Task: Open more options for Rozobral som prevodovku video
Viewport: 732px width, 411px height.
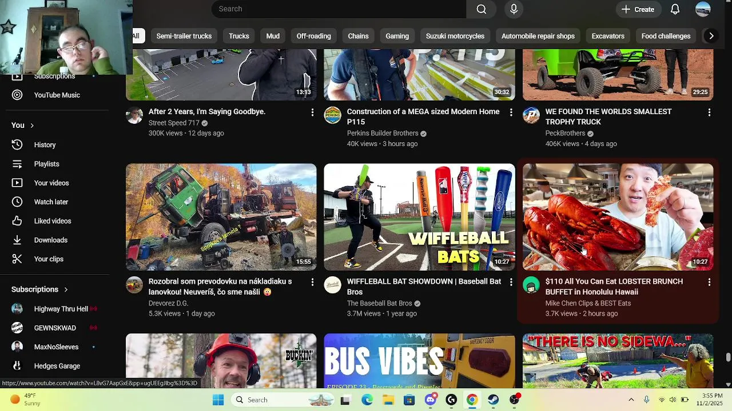Action: coord(312,282)
